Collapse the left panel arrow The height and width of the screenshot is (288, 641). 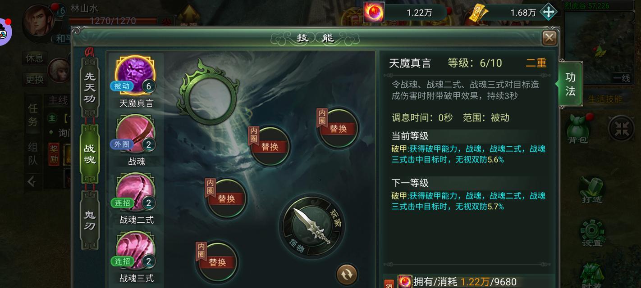(x=32, y=181)
